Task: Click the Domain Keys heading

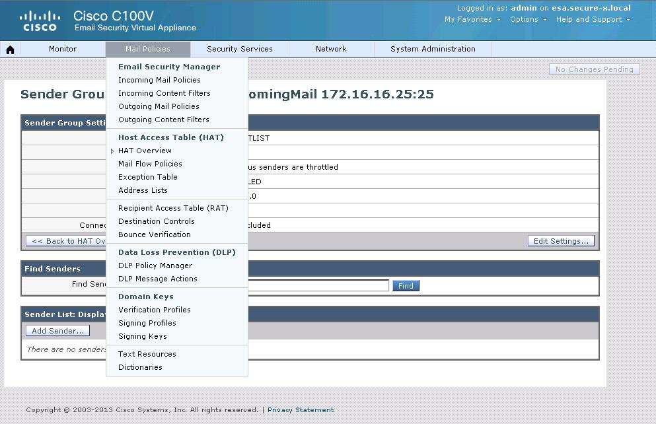Action: click(145, 297)
